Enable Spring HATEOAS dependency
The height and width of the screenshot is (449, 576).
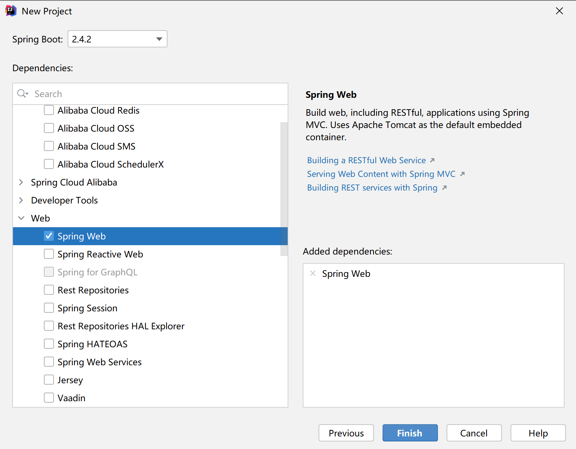tap(49, 344)
